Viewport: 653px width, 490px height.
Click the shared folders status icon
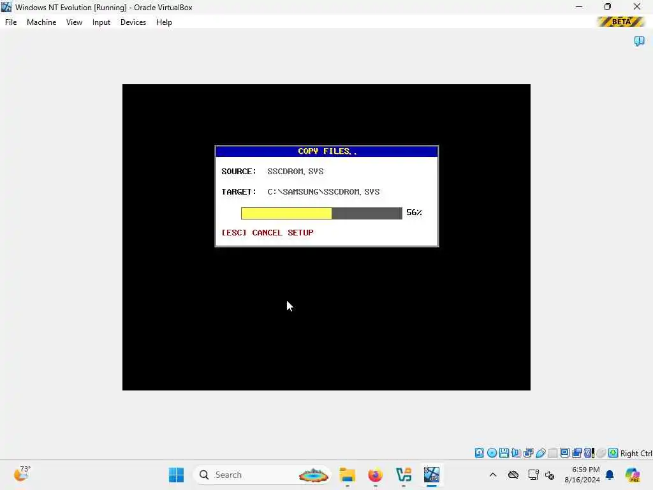click(x=553, y=453)
